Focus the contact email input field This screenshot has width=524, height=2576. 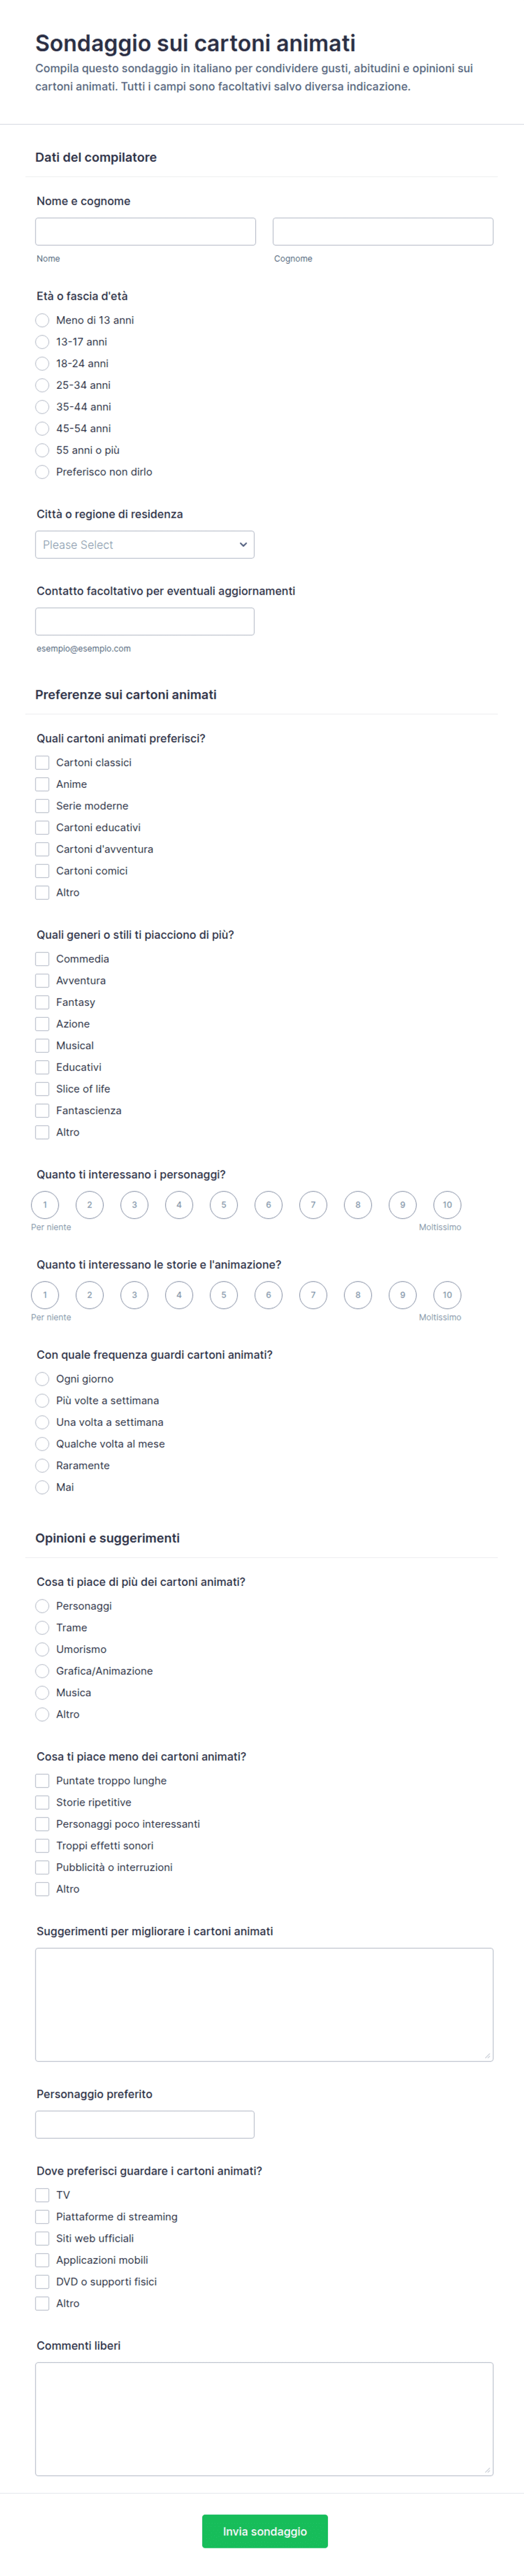point(145,622)
